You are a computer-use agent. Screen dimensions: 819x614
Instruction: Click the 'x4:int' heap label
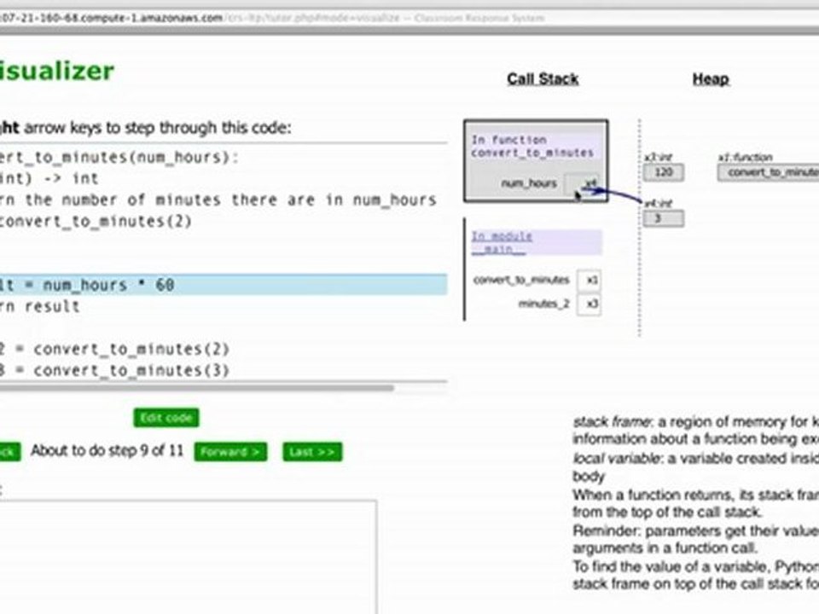[x=658, y=203]
